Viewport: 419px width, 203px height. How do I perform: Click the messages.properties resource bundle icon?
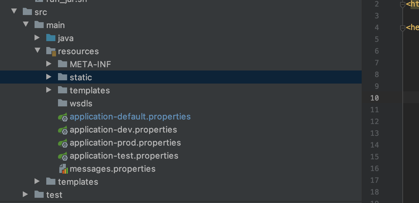point(63,169)
